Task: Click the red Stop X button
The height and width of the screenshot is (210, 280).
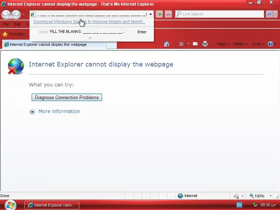Action: [168, 14]
